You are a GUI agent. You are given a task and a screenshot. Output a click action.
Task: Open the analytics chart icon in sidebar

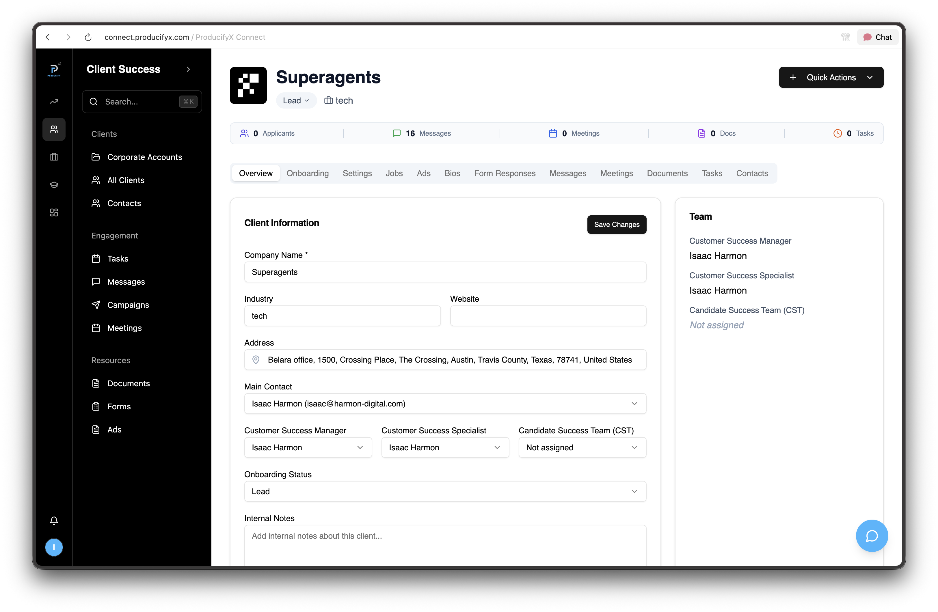[x=54, y=101]
